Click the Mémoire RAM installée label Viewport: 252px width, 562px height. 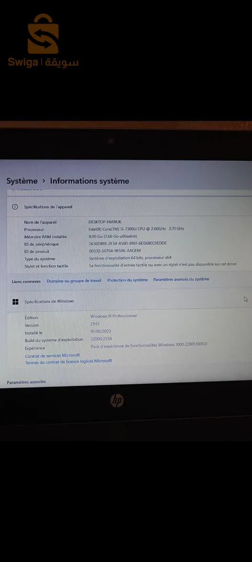[46, 237]
